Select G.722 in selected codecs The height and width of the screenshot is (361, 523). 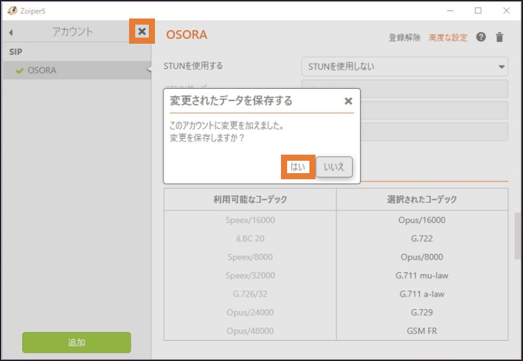tap(422, 238)
